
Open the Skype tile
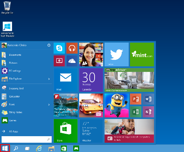[59, 48]
